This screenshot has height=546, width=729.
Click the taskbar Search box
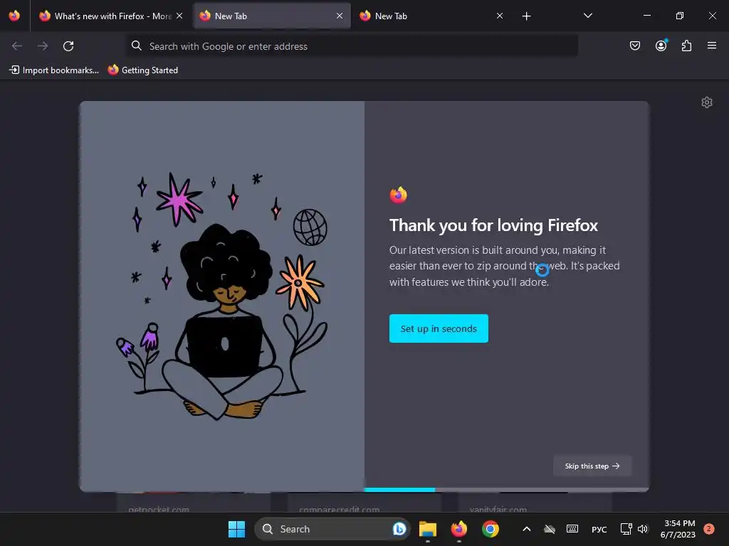click(x=332, y=529)
